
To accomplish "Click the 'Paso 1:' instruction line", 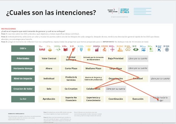I will [x=40, y=34].
